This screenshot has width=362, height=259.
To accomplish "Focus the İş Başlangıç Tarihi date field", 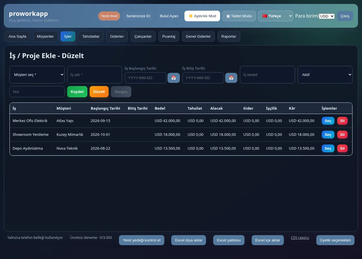I will click(x=145, y=78).
